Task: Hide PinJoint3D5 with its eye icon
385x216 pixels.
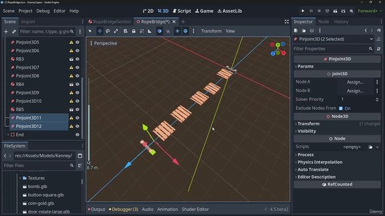Action: (78, 43)
